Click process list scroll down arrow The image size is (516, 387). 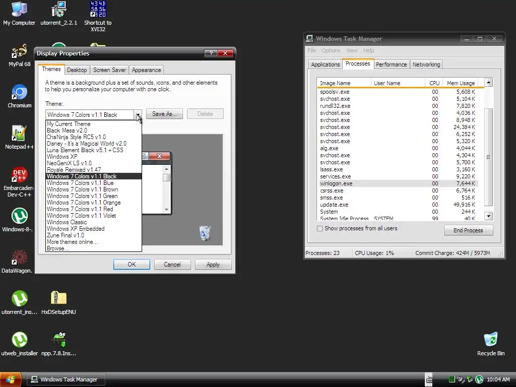point(489,216)
